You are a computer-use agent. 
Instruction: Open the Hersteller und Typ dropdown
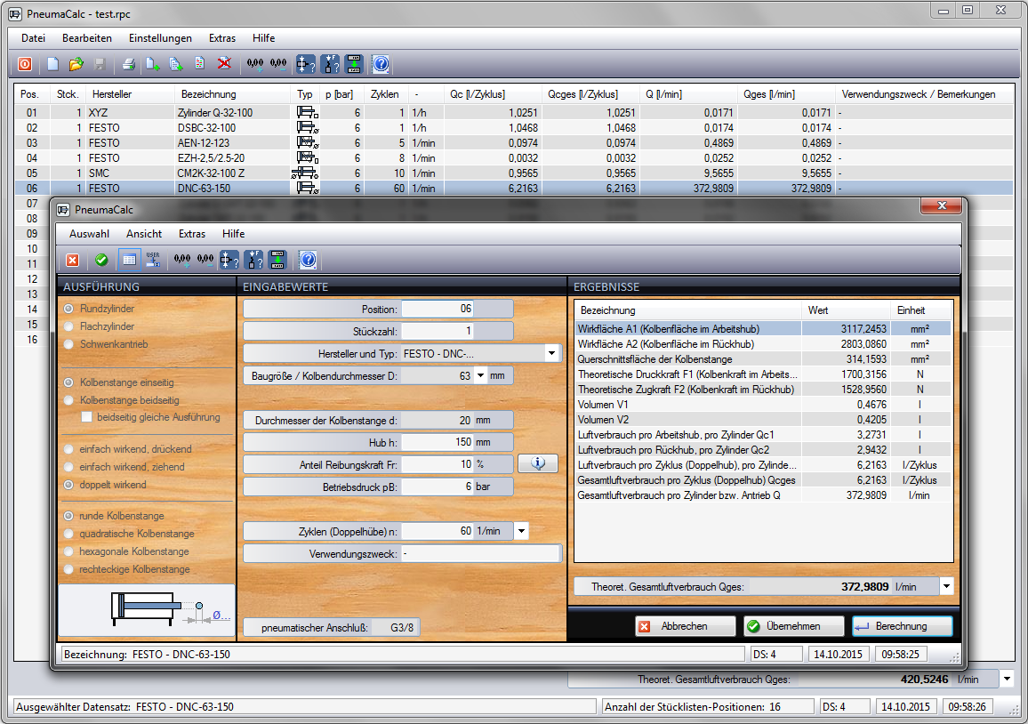(552, 354)
